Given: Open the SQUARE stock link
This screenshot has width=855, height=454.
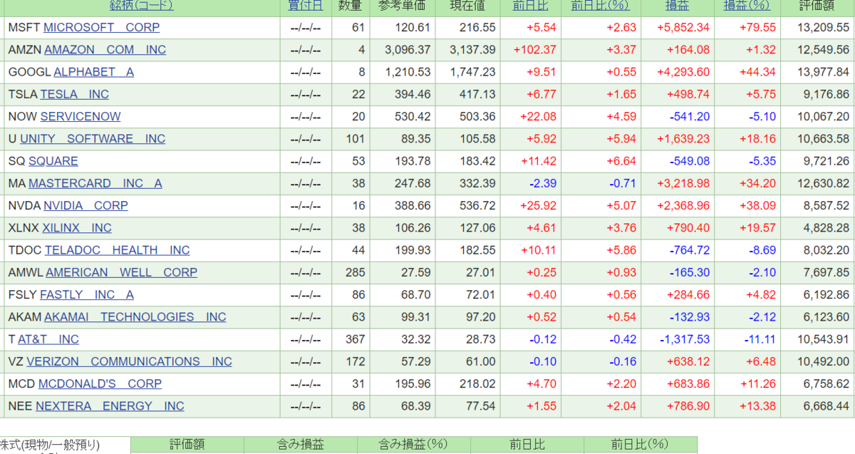Looking at the screenshot, I should 53,161.
